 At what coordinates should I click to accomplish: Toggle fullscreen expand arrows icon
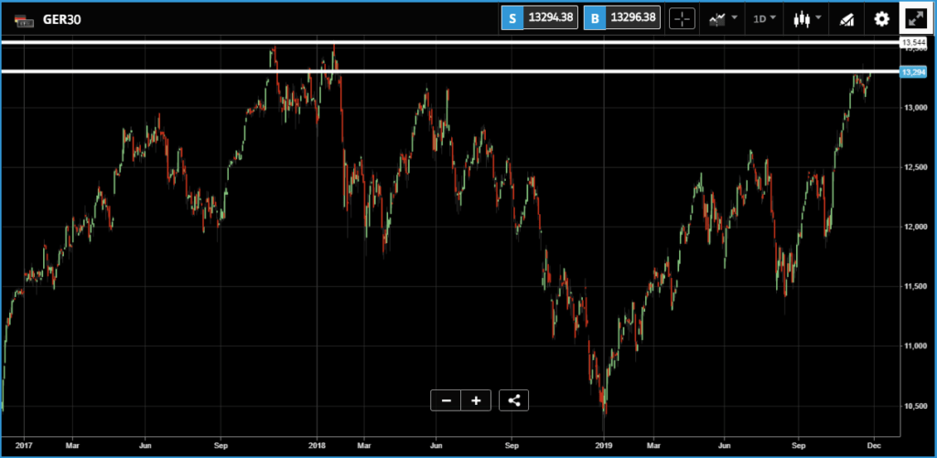click(916, 18)
